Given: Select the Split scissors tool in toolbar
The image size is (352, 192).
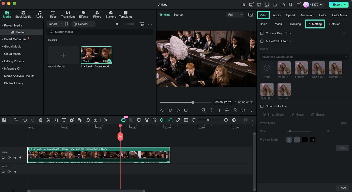Looking at the screenshot, I should coord(48,120).
